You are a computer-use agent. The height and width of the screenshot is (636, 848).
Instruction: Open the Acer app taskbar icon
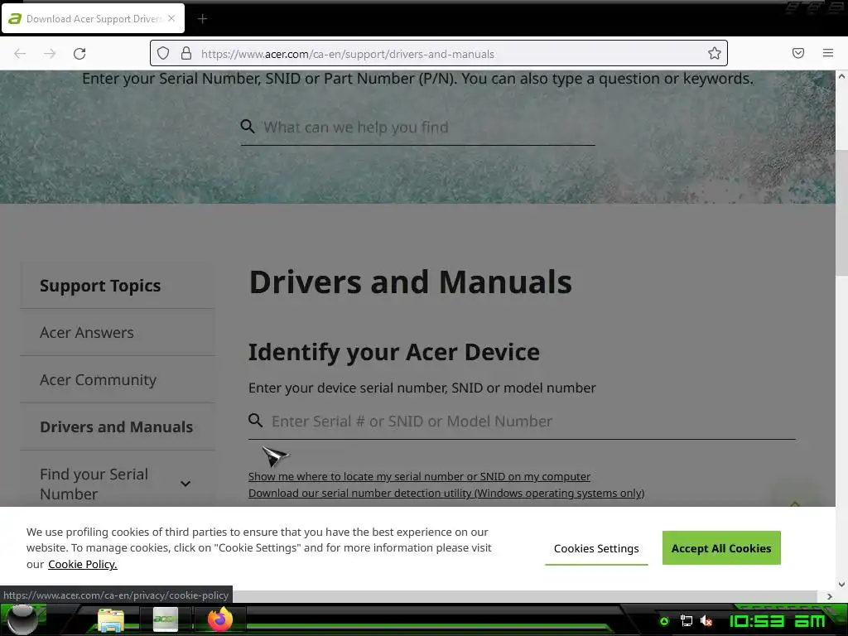(x=166, y=619)
